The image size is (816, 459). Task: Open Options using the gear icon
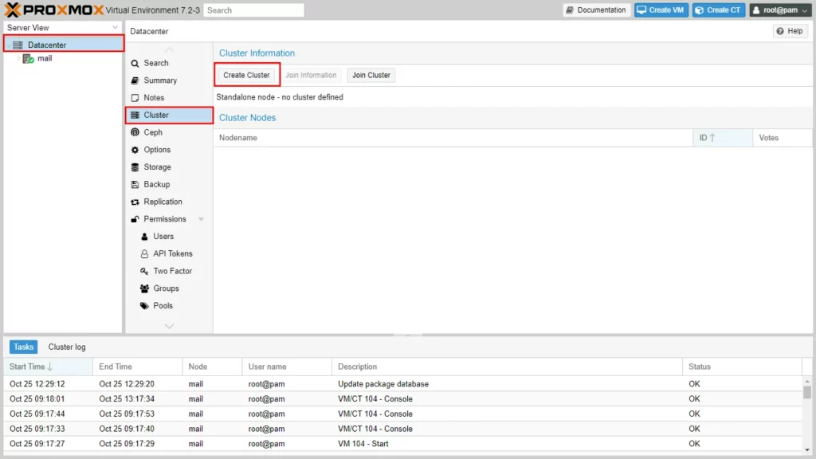coord(135,150)
